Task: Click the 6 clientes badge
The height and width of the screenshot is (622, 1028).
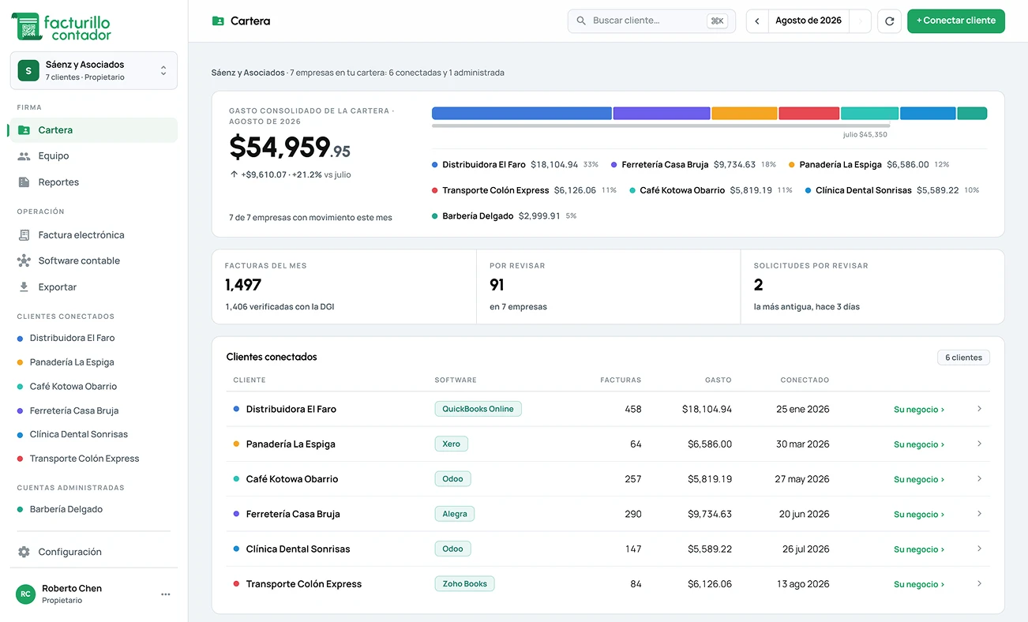Action: click(x=963, y=358)
